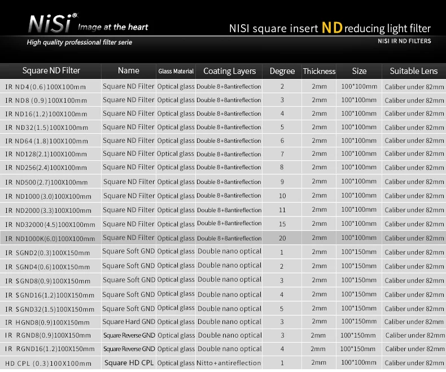Click 'NISI square insert ND reducing light filter' title
The width and height of the screenshot is (446, 372).
coord(330,28)
